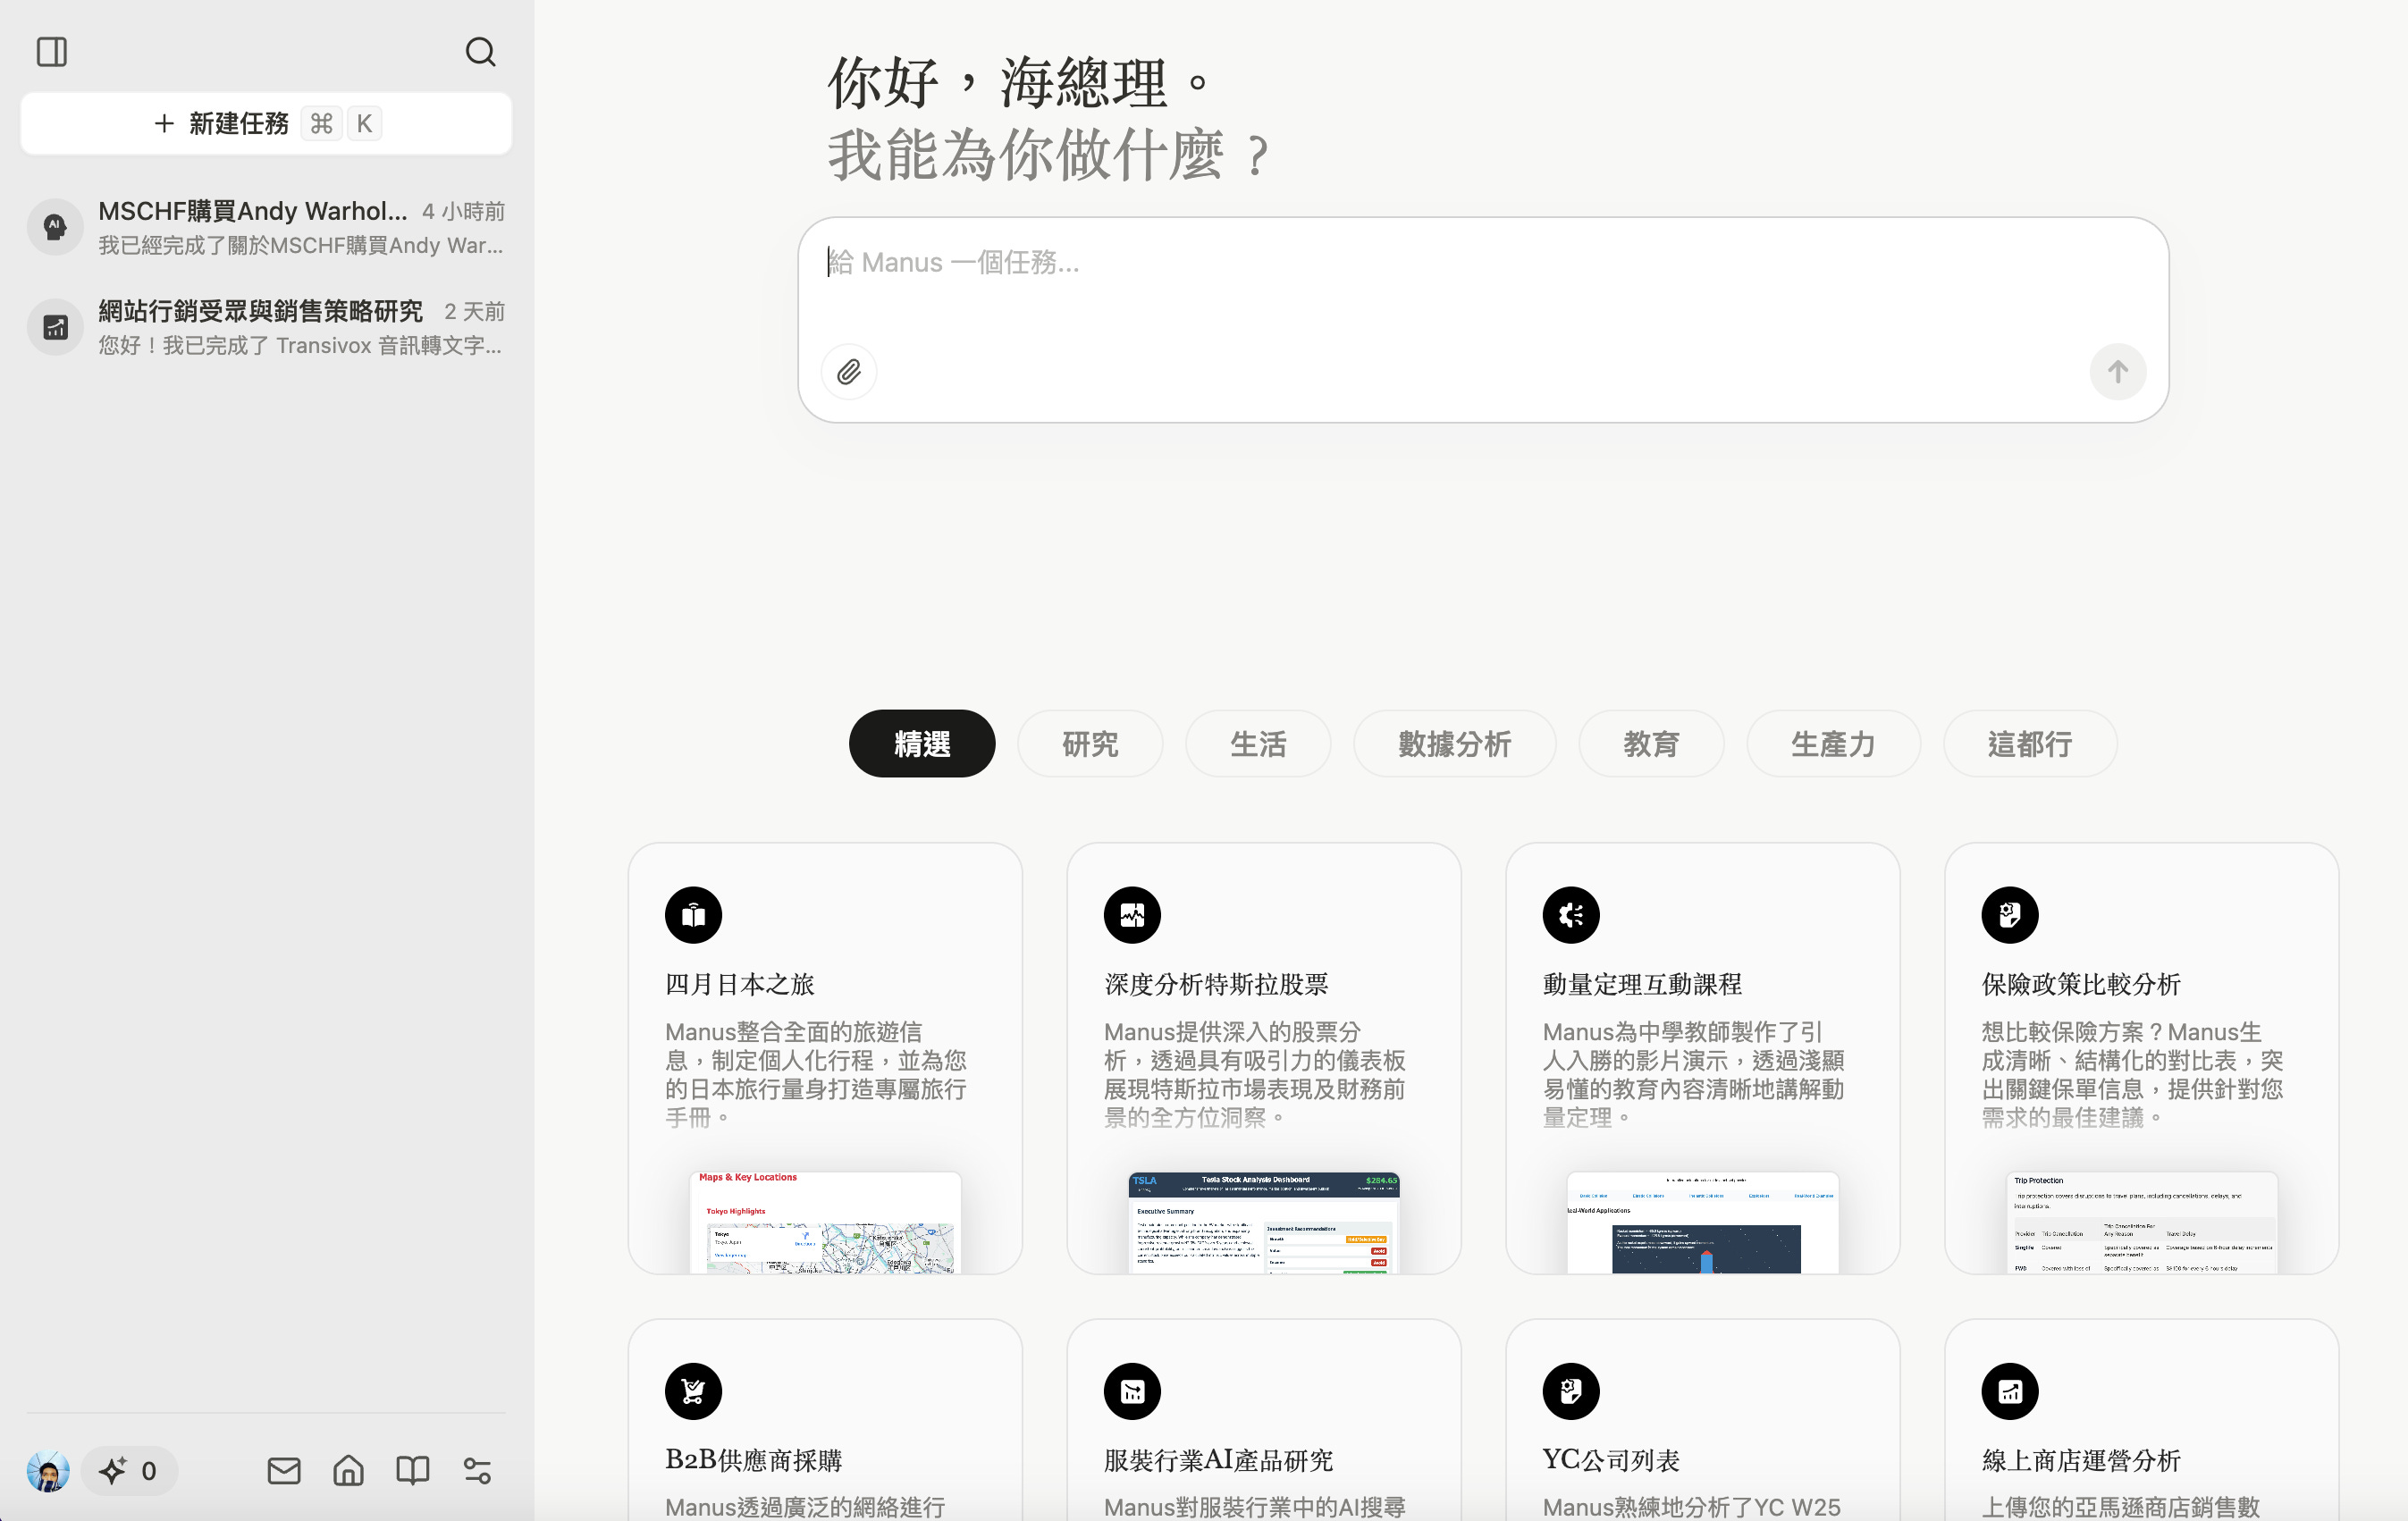
Task: Switch to the 數據分析 tab
Action: coord(1453,744)
